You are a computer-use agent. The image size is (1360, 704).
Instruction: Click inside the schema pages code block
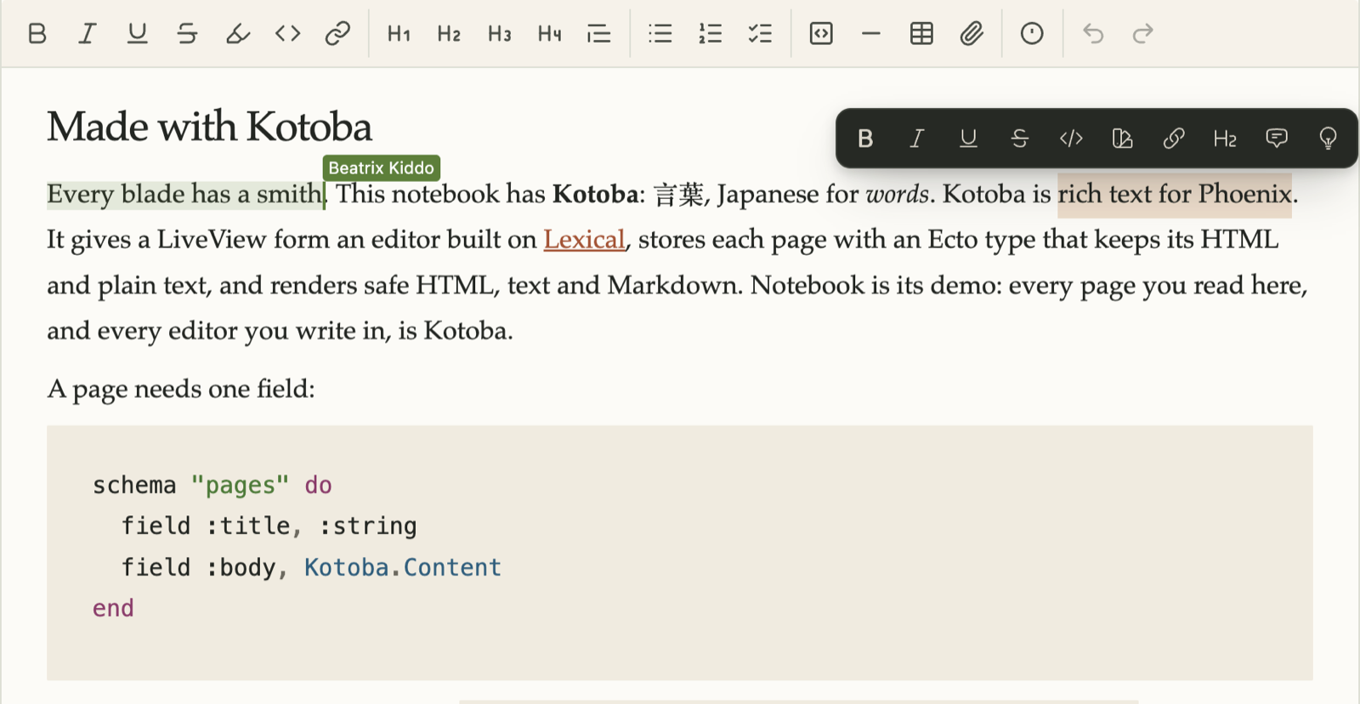click(x=680, y=553)
